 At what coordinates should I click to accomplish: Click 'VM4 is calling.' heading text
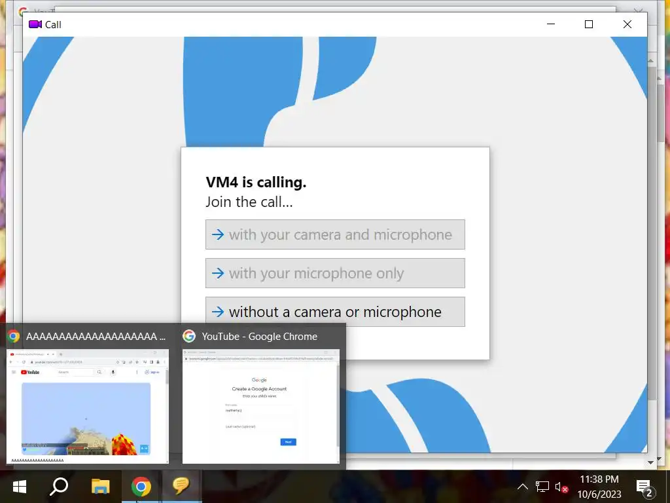coord(256,182)
